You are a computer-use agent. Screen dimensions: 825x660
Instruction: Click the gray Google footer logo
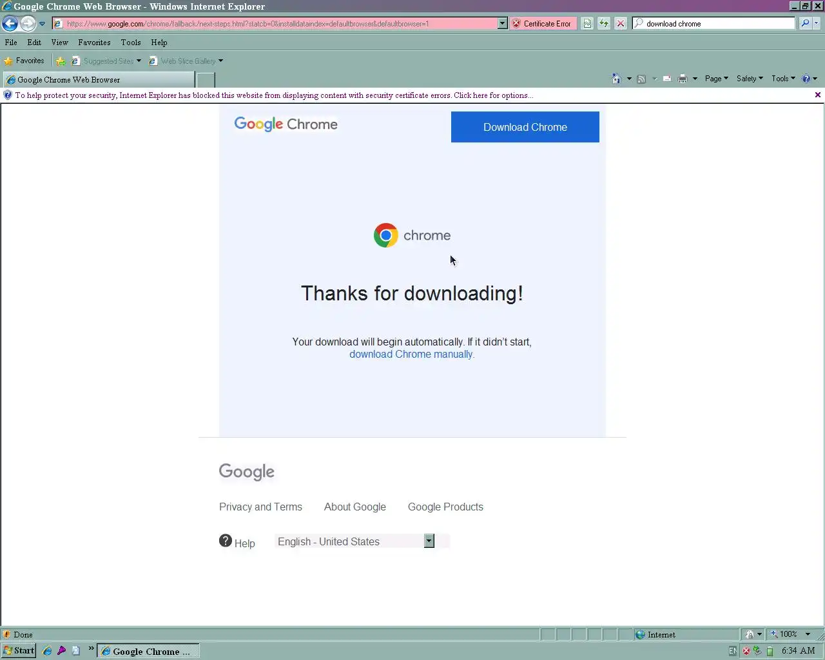(x=247, y=472)
